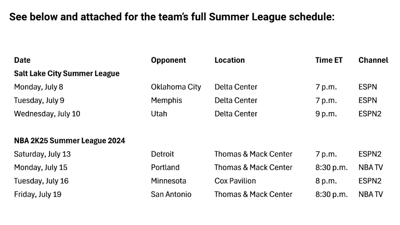Image resolution: width=400 pixels, height=225 pixels.
Task: Click NBA TV channel for July 19 game
Action: coord(371,194)
